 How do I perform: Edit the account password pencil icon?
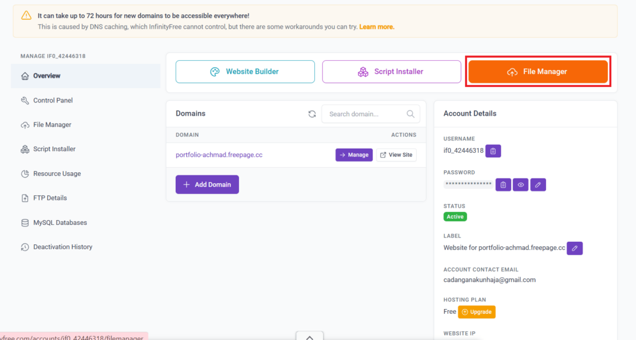[x=538, y=185]
